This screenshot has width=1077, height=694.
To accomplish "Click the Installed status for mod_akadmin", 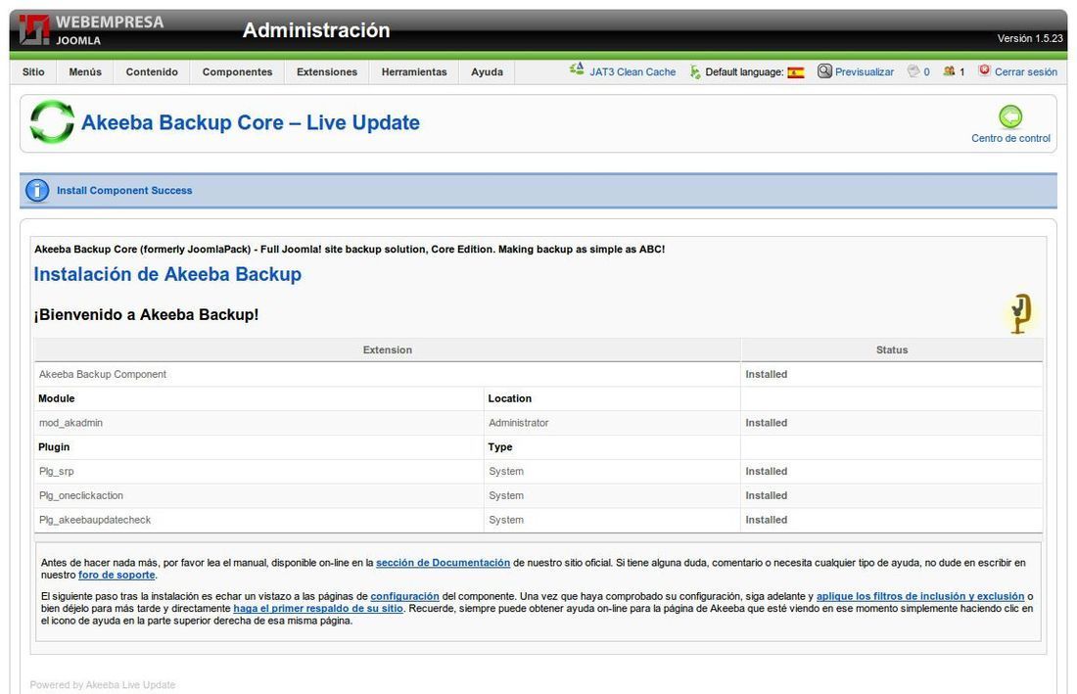I will point(767,423).
